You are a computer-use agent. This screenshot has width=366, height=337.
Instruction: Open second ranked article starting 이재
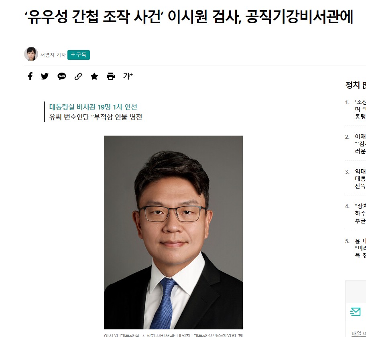tap(360, 144)
